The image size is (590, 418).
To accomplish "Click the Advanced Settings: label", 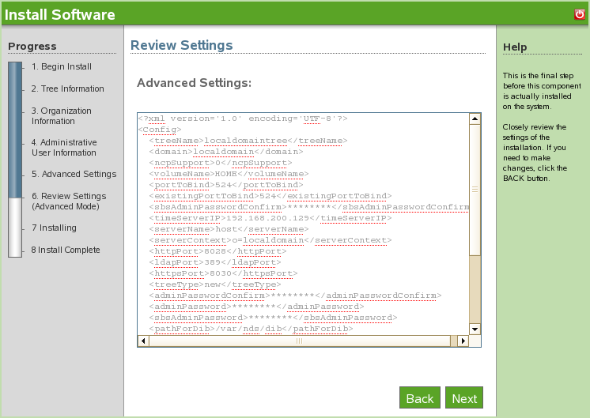I will 194,83.
